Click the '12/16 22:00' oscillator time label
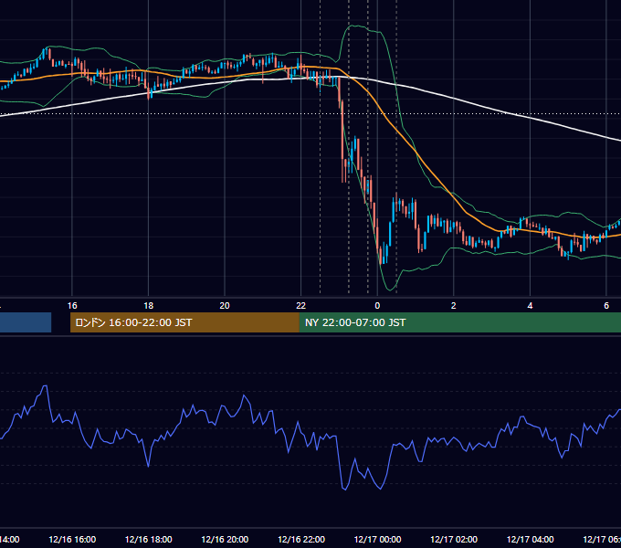621x548 pixels. pos(301,539)
